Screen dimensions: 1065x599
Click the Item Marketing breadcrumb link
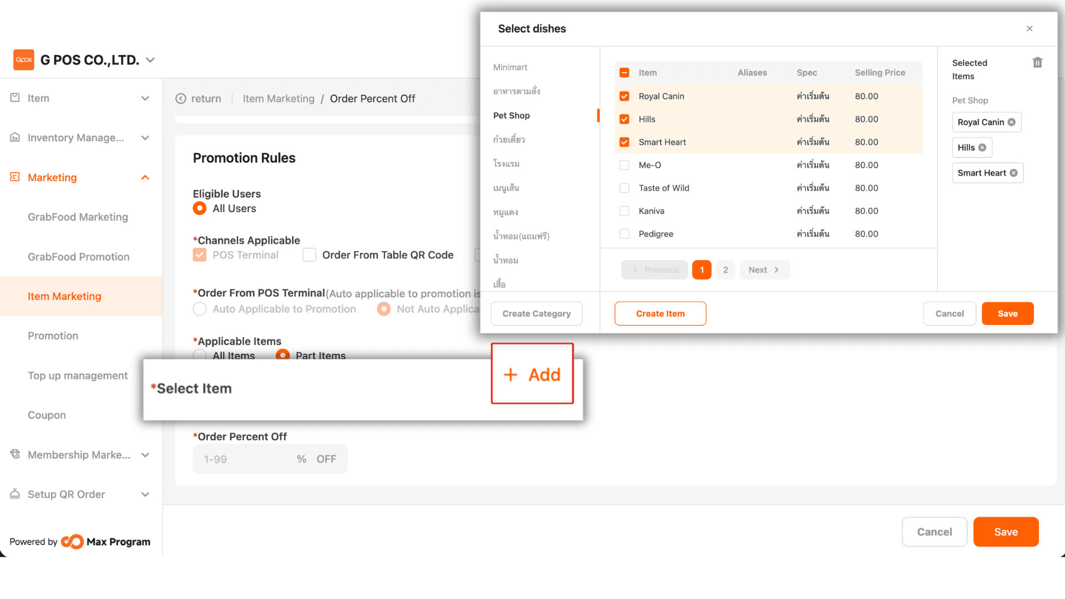[278, 99]
